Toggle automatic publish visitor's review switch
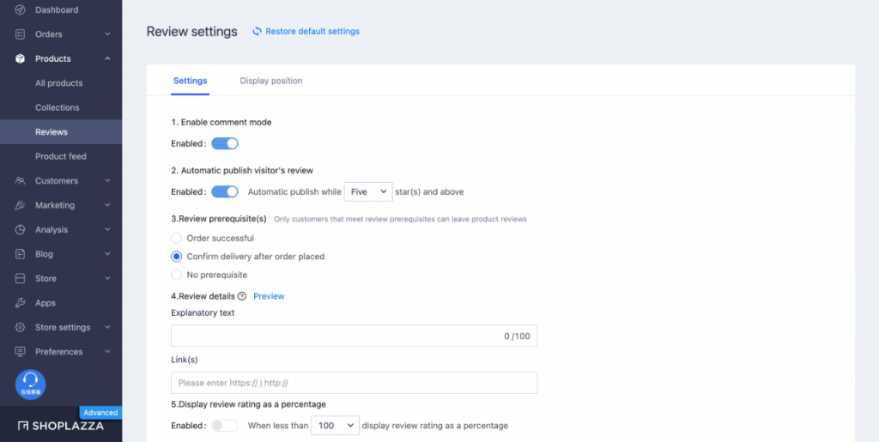This screenshot has width=879, height=442. tap(225, 191)
